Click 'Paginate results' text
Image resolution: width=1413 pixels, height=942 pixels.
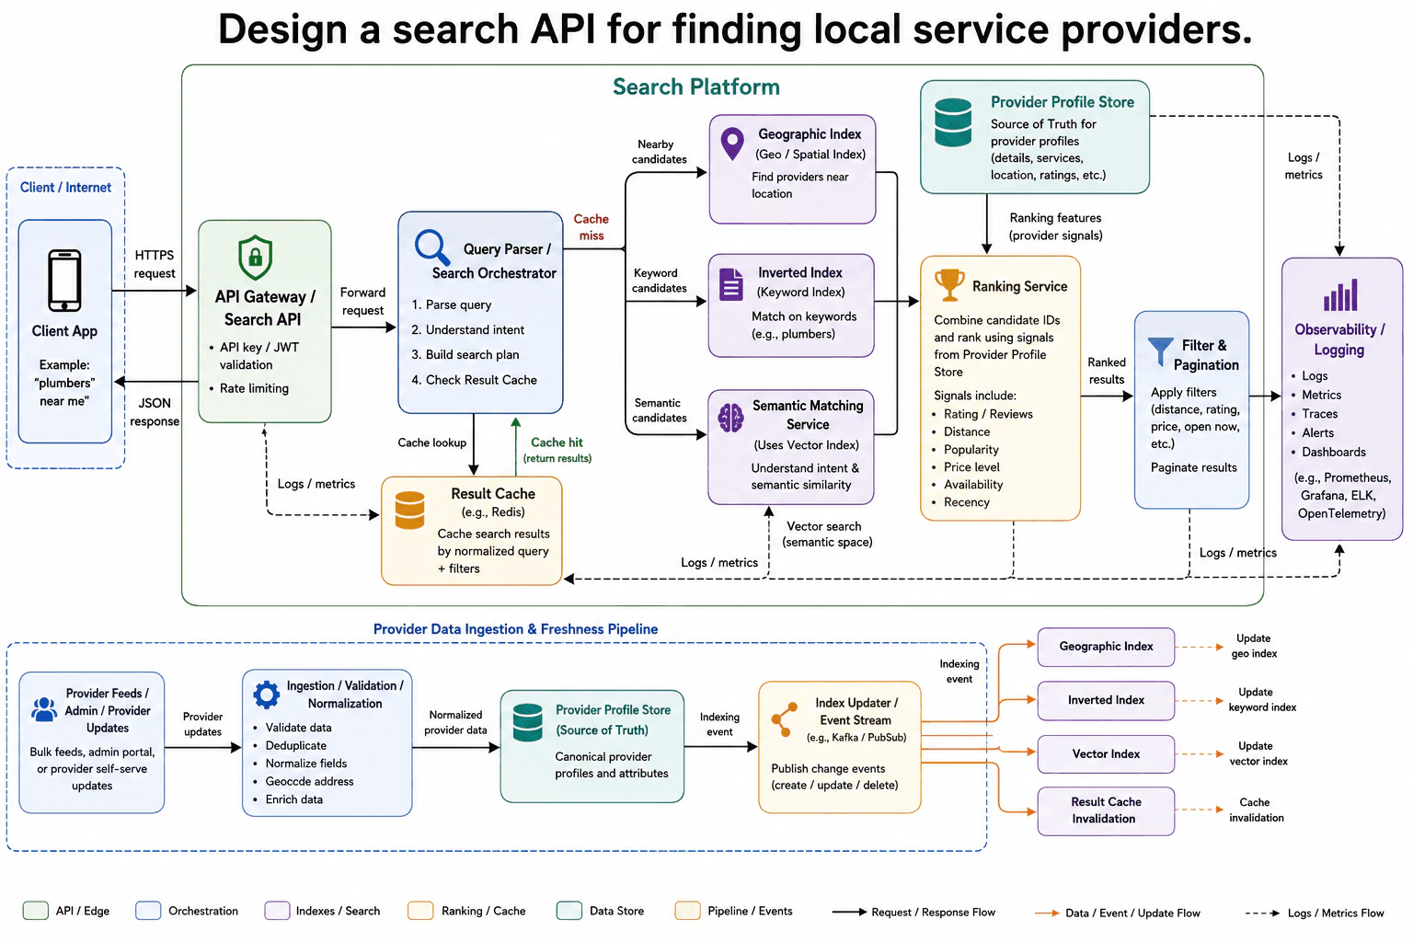tap(1193, 467)
